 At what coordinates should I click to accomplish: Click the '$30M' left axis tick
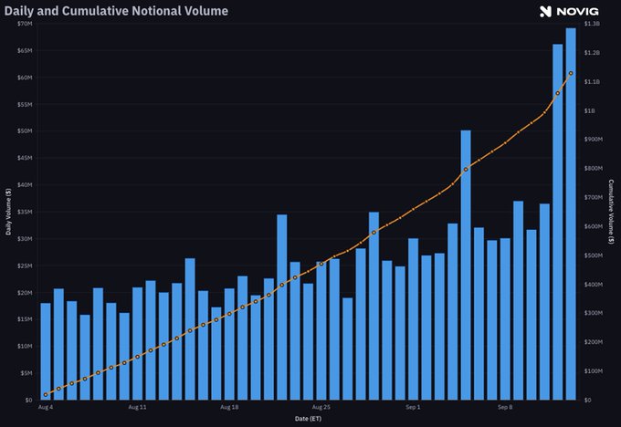(25, 239)
